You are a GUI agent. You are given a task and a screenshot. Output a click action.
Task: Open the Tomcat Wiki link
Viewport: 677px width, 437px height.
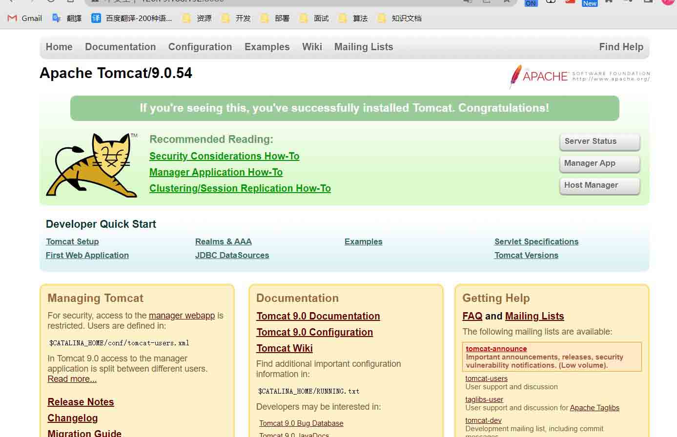tap(285, 348)
